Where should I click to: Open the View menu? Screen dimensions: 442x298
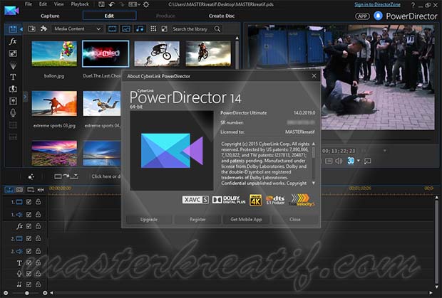(59, 4)
